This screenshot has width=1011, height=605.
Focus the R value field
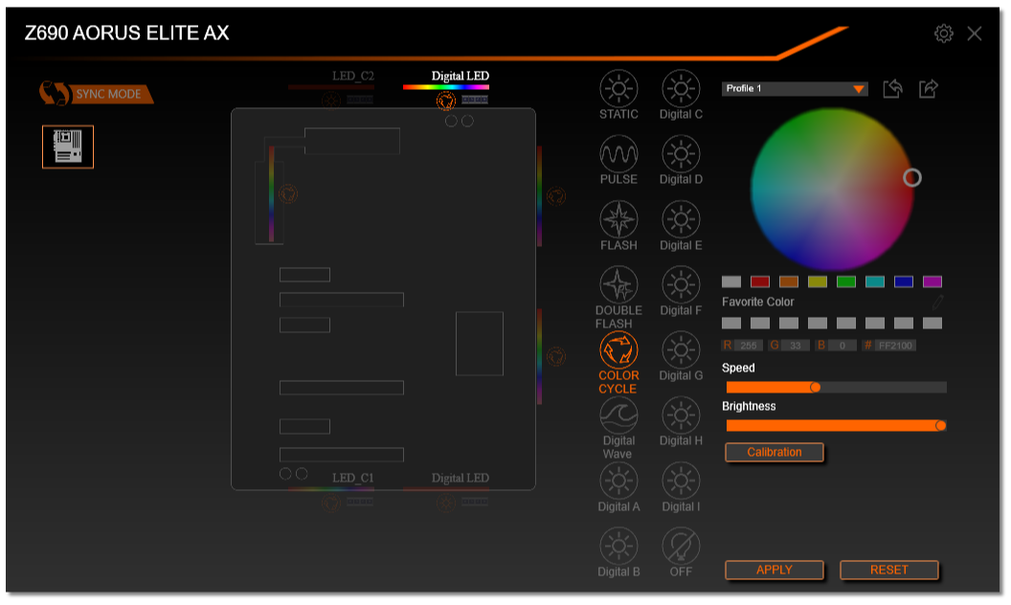click(x=748, y=345)
